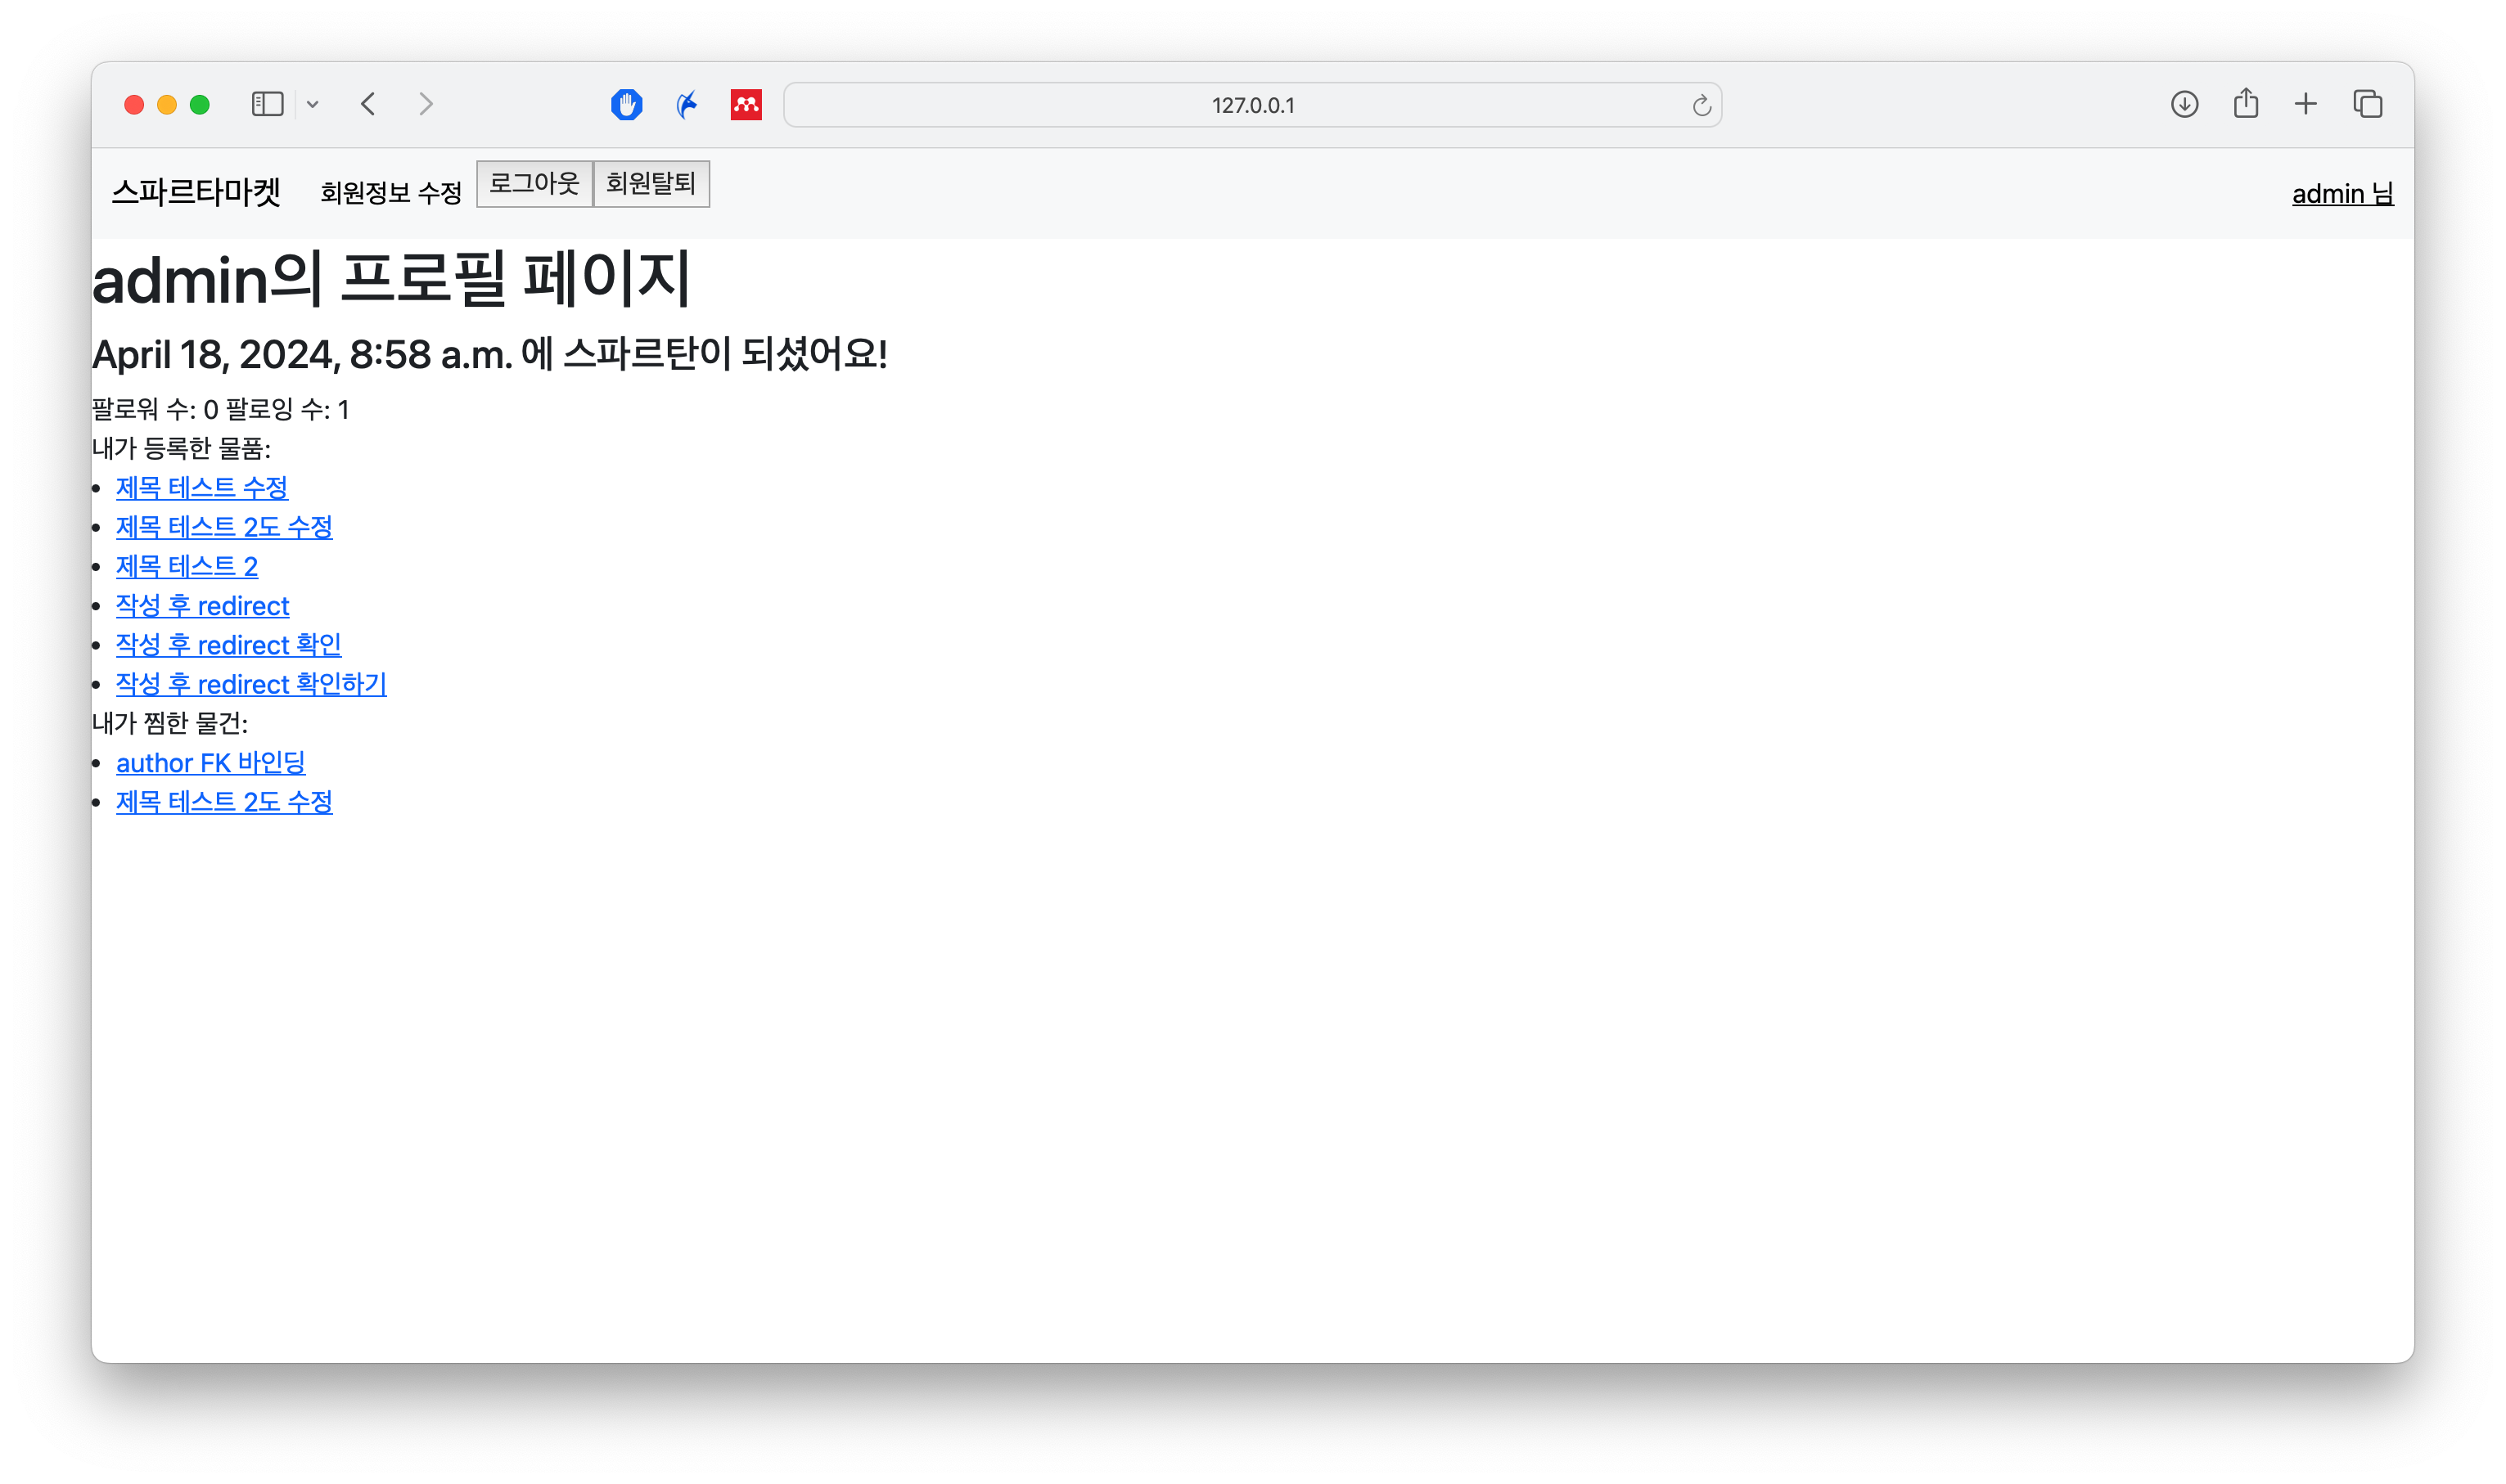
Task: Reload the page using the refresh icon
Action: coord(1701,104)
